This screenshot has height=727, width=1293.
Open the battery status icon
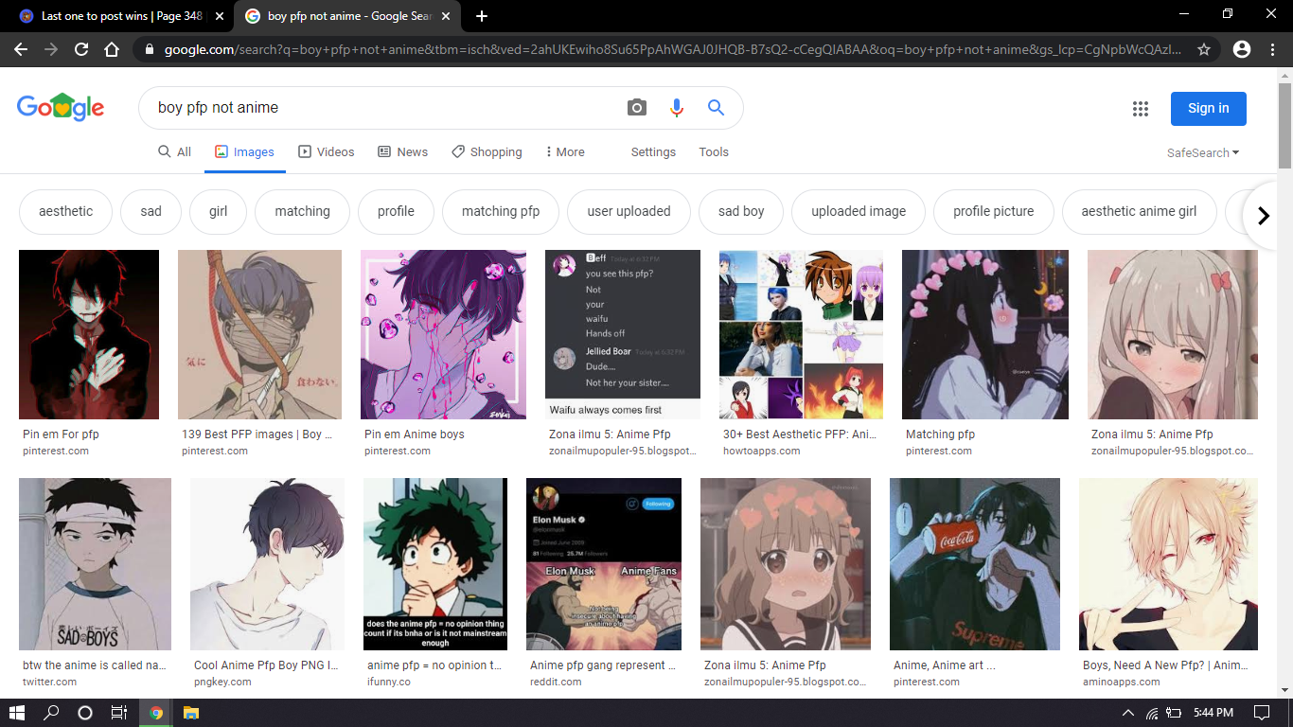[1175, 713]
